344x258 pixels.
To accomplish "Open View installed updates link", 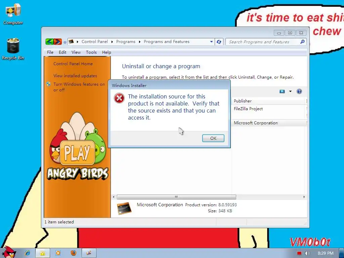I will point(75,76).
